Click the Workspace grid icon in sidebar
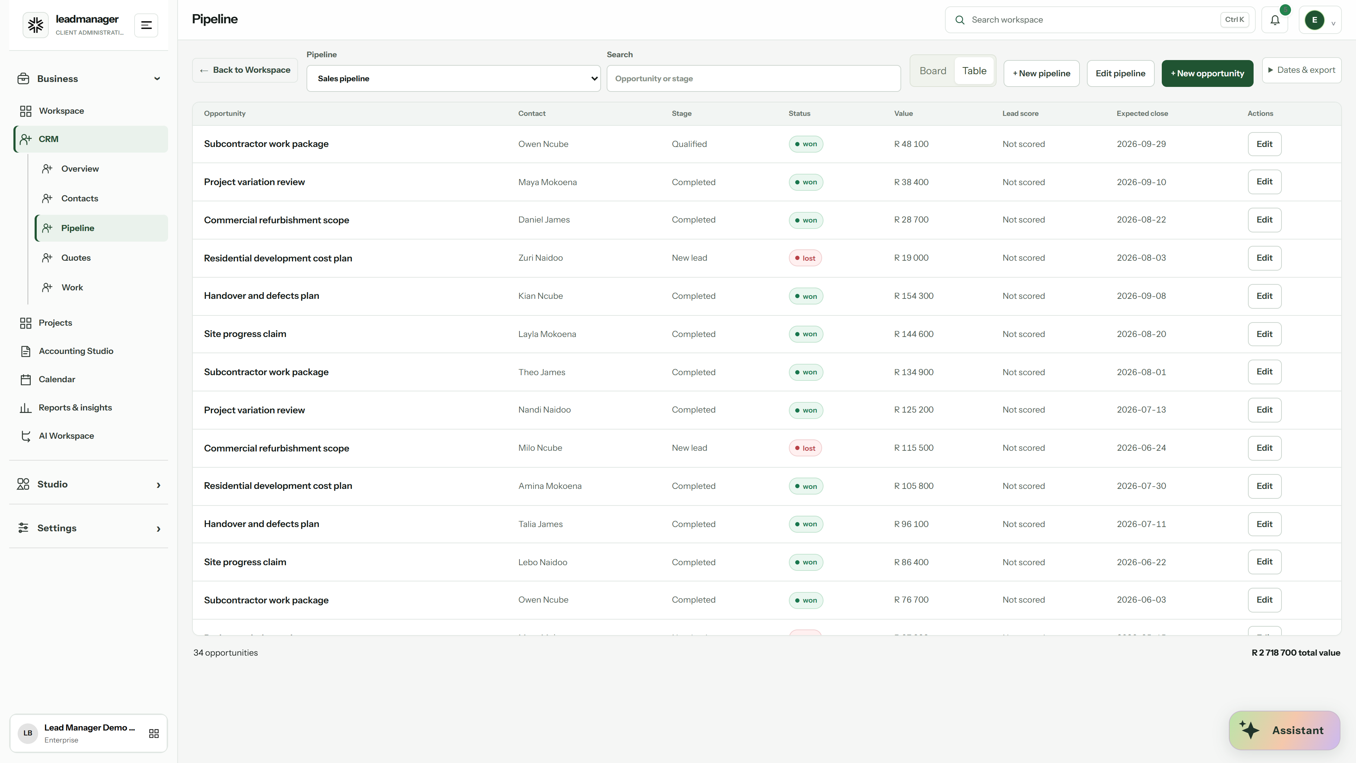 (x=25, y=111)
